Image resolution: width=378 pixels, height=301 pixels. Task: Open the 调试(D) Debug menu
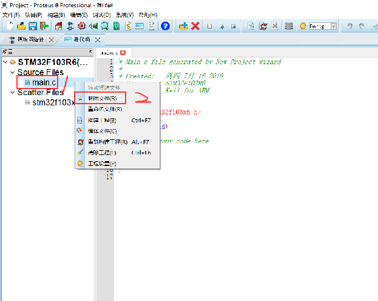coord(101,15)
